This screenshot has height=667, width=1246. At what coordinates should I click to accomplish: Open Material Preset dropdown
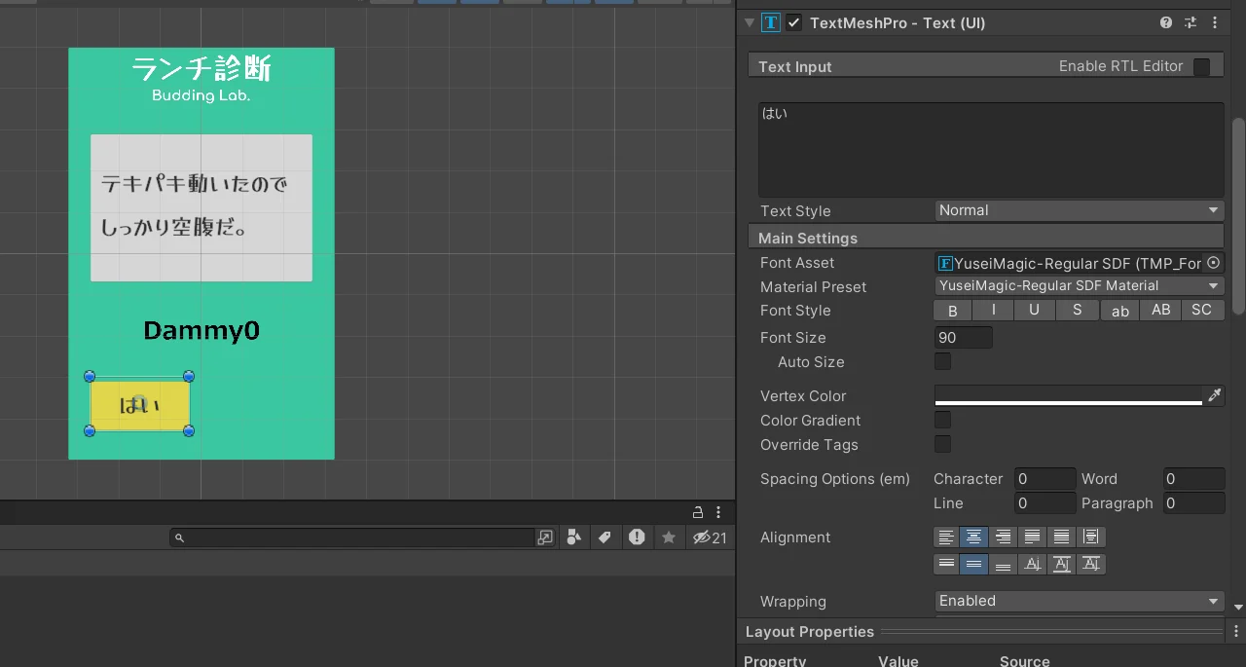click(x=1079, y=286)
